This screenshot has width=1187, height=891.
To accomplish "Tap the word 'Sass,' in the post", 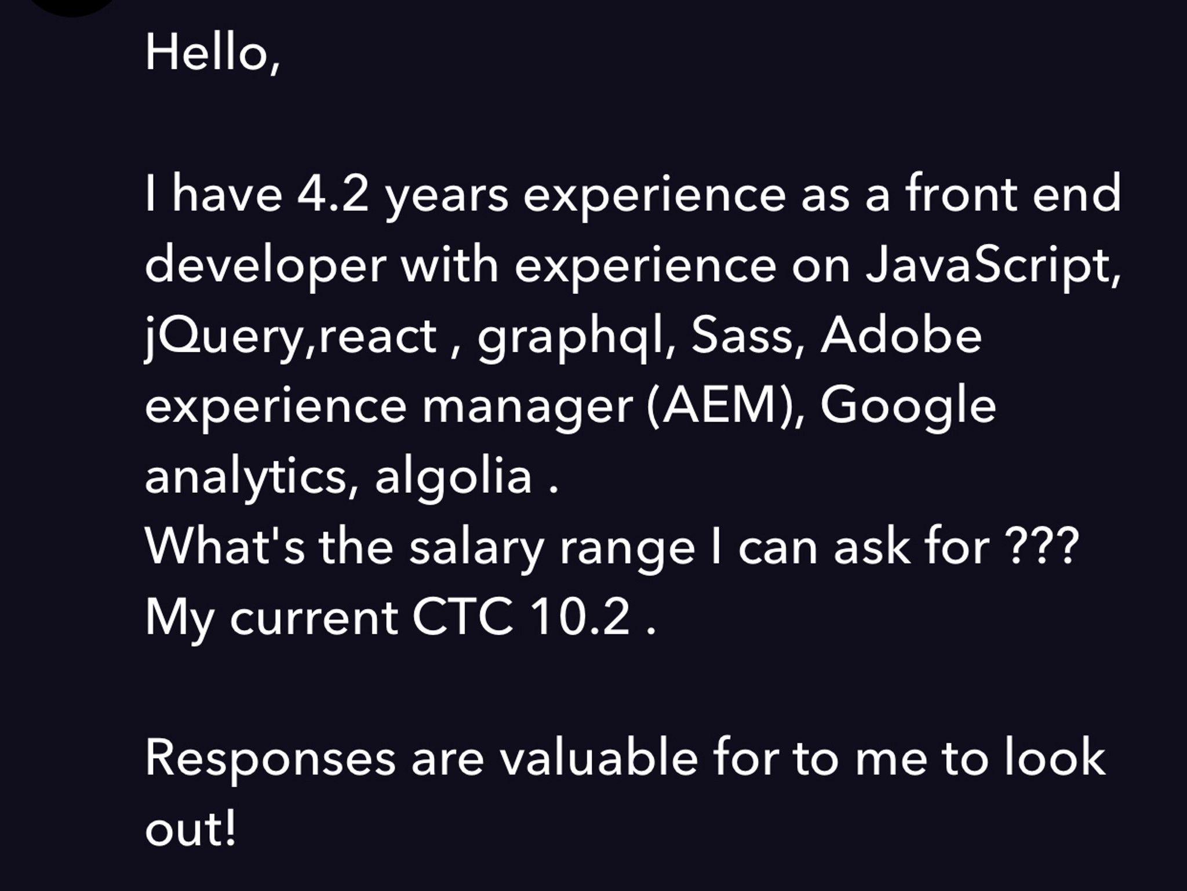I will 748,337.
